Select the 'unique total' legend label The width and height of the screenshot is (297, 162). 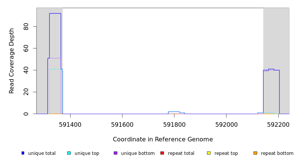point(42,153)
